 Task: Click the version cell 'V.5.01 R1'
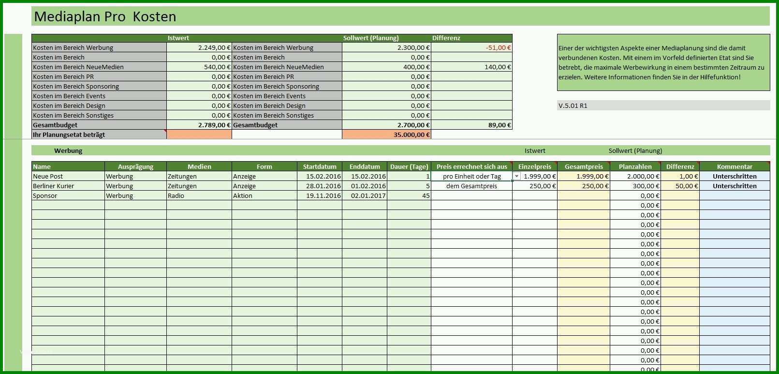tap(663, 105)
